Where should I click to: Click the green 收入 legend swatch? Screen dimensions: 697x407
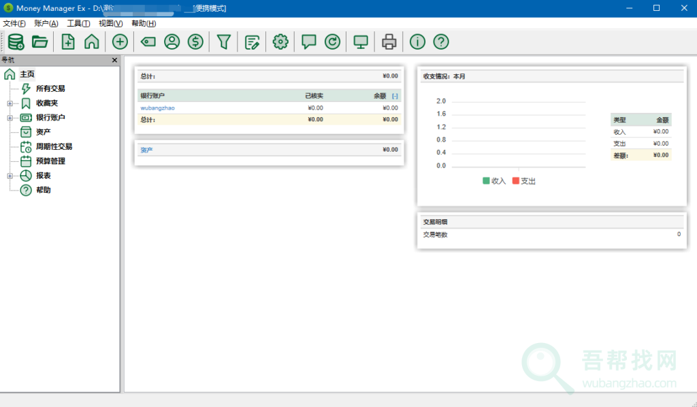pos(486,181)
